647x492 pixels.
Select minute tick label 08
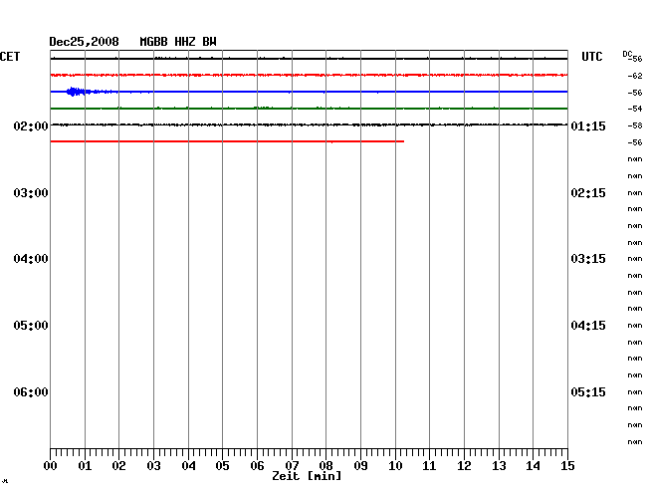coord(325,465)
